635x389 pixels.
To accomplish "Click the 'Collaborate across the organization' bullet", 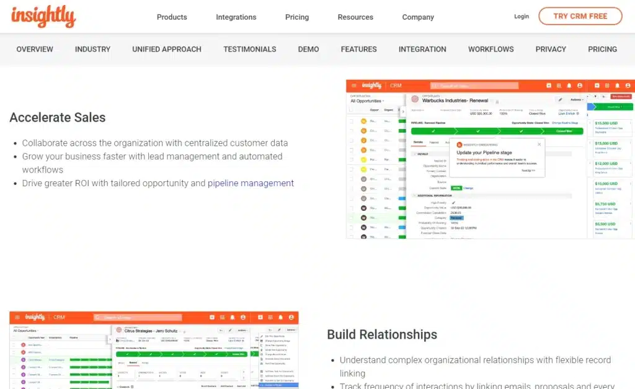I will (155, 143).
